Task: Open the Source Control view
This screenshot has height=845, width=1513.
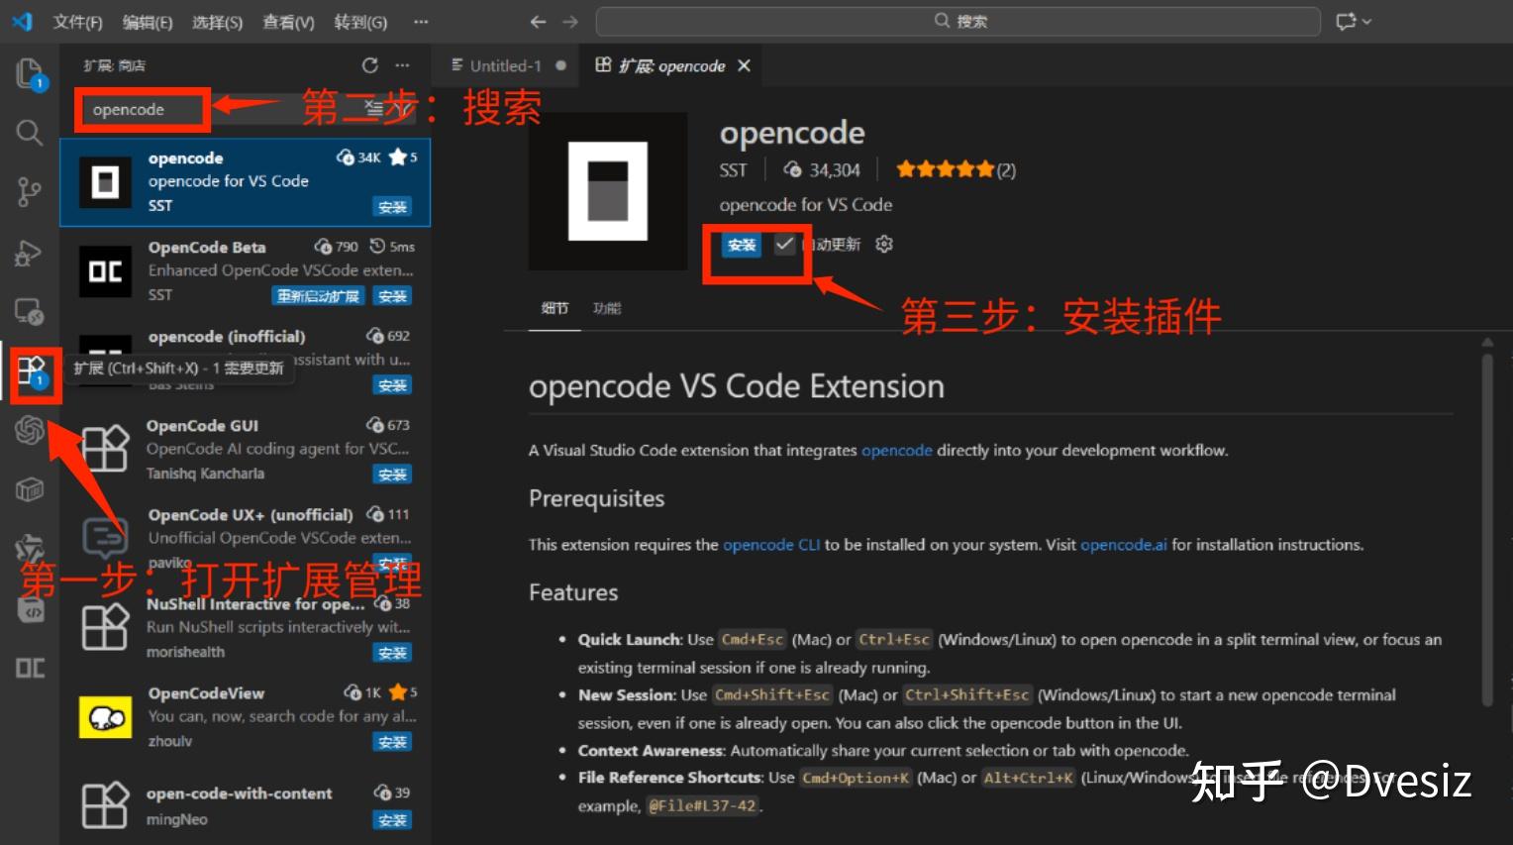Action: point(30,191)
